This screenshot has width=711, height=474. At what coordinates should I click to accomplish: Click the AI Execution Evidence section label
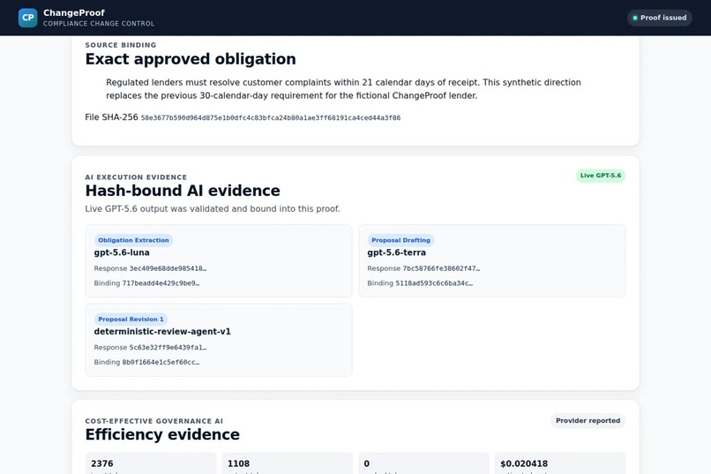[136, 177]
